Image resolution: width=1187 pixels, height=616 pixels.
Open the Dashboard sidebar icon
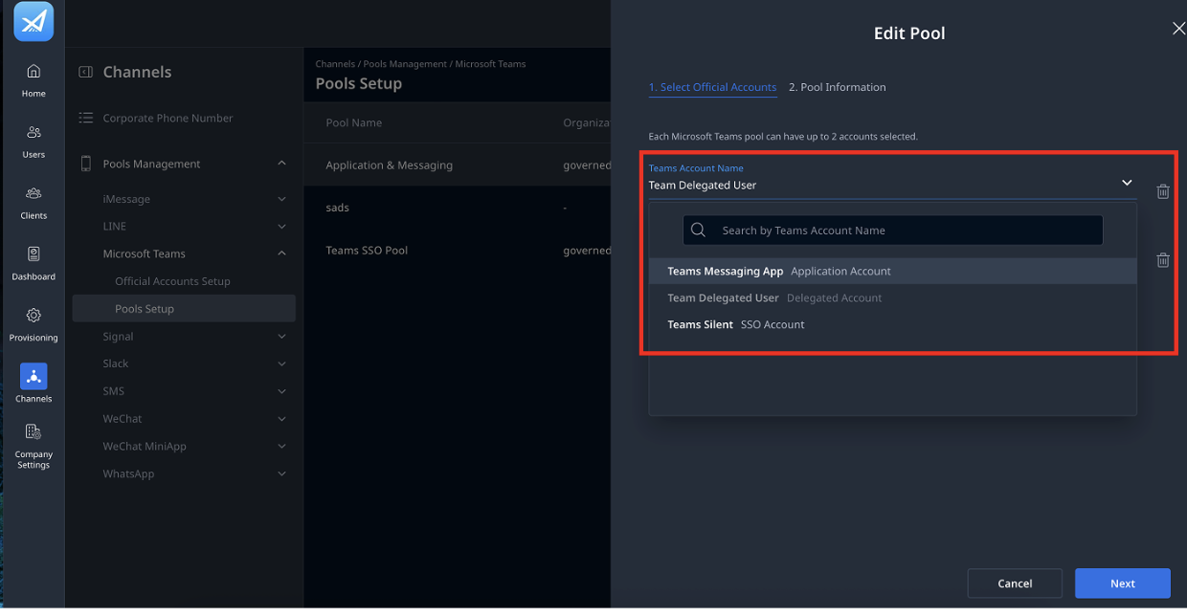[x=34, y=254]
